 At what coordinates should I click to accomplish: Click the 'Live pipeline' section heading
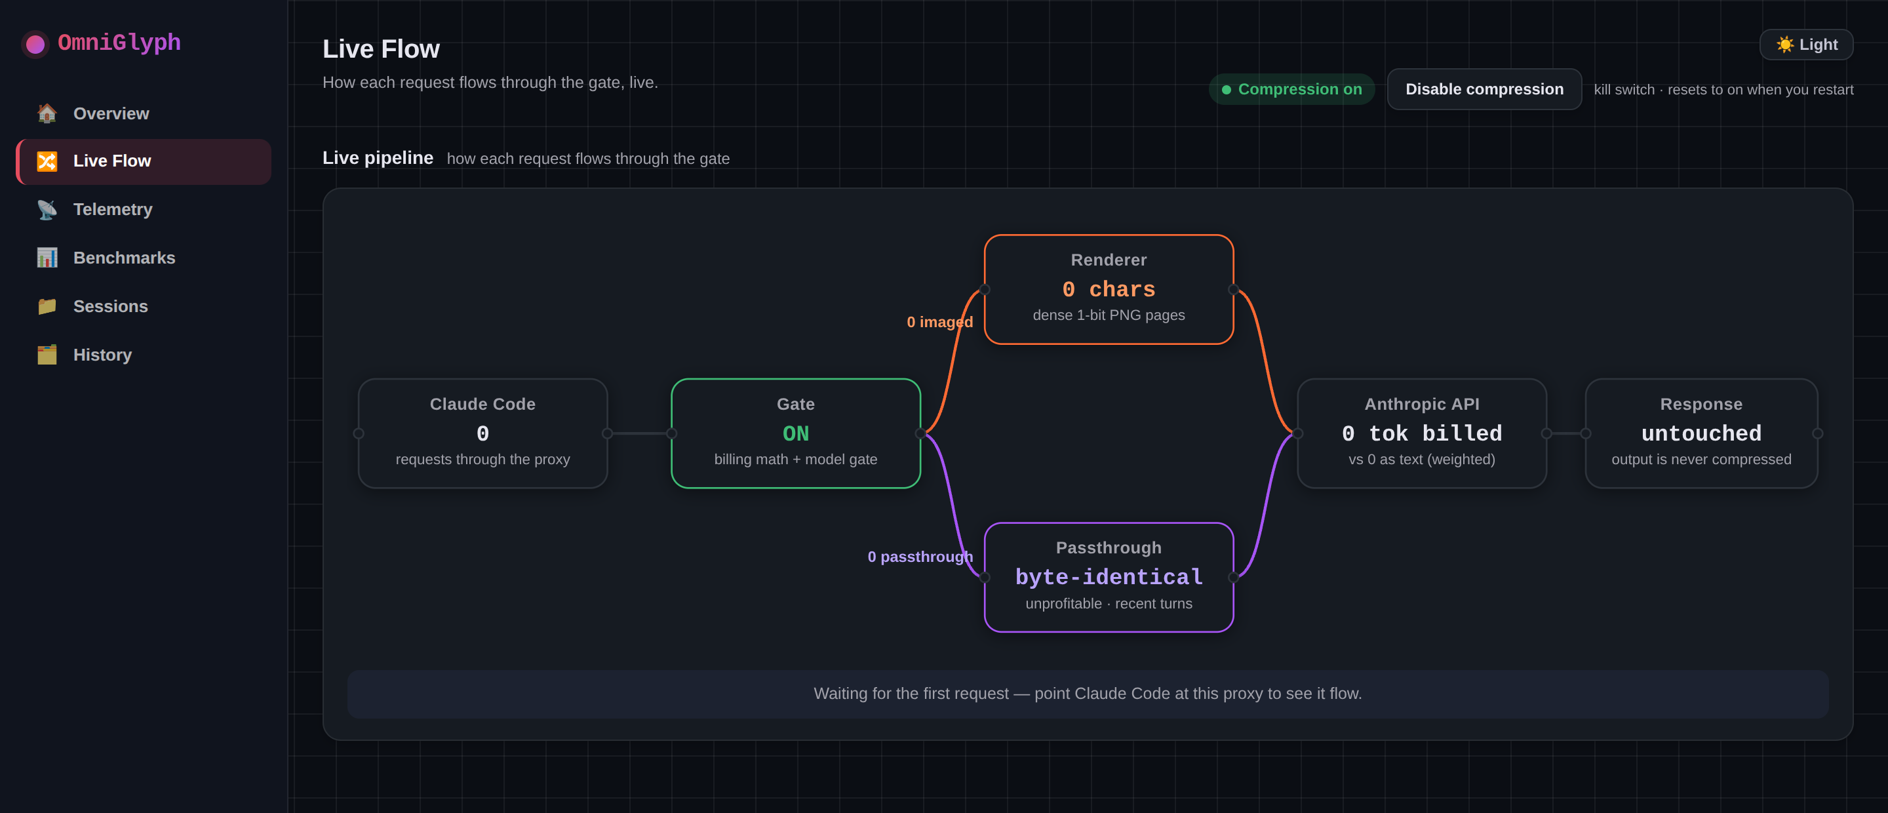point(378,157)
